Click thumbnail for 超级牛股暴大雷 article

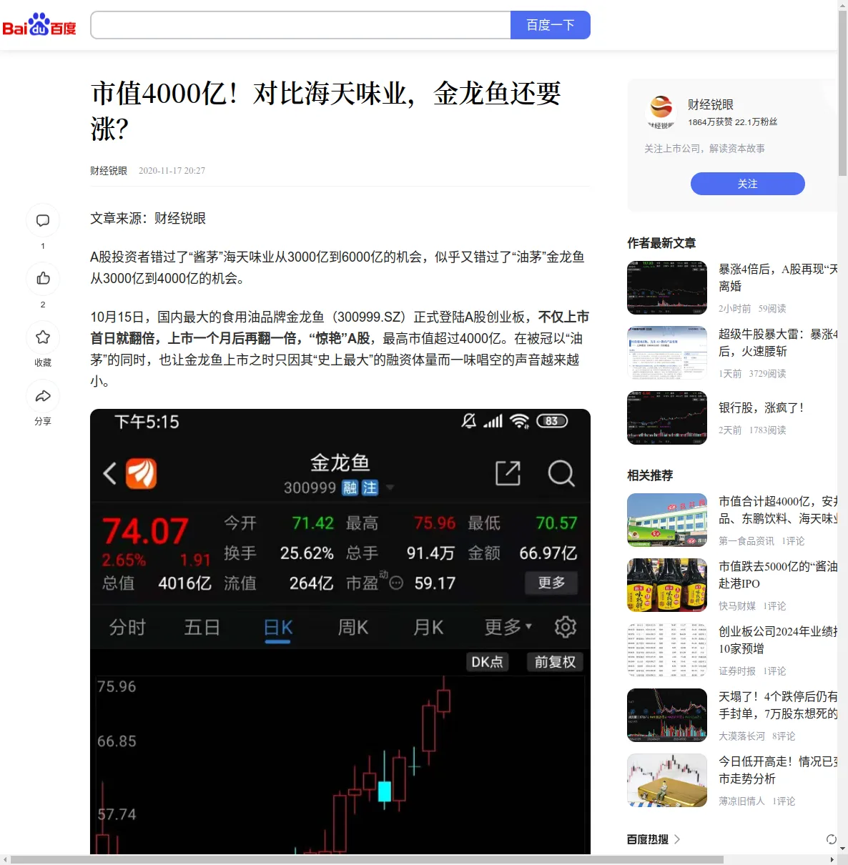[x=667, y=352]
